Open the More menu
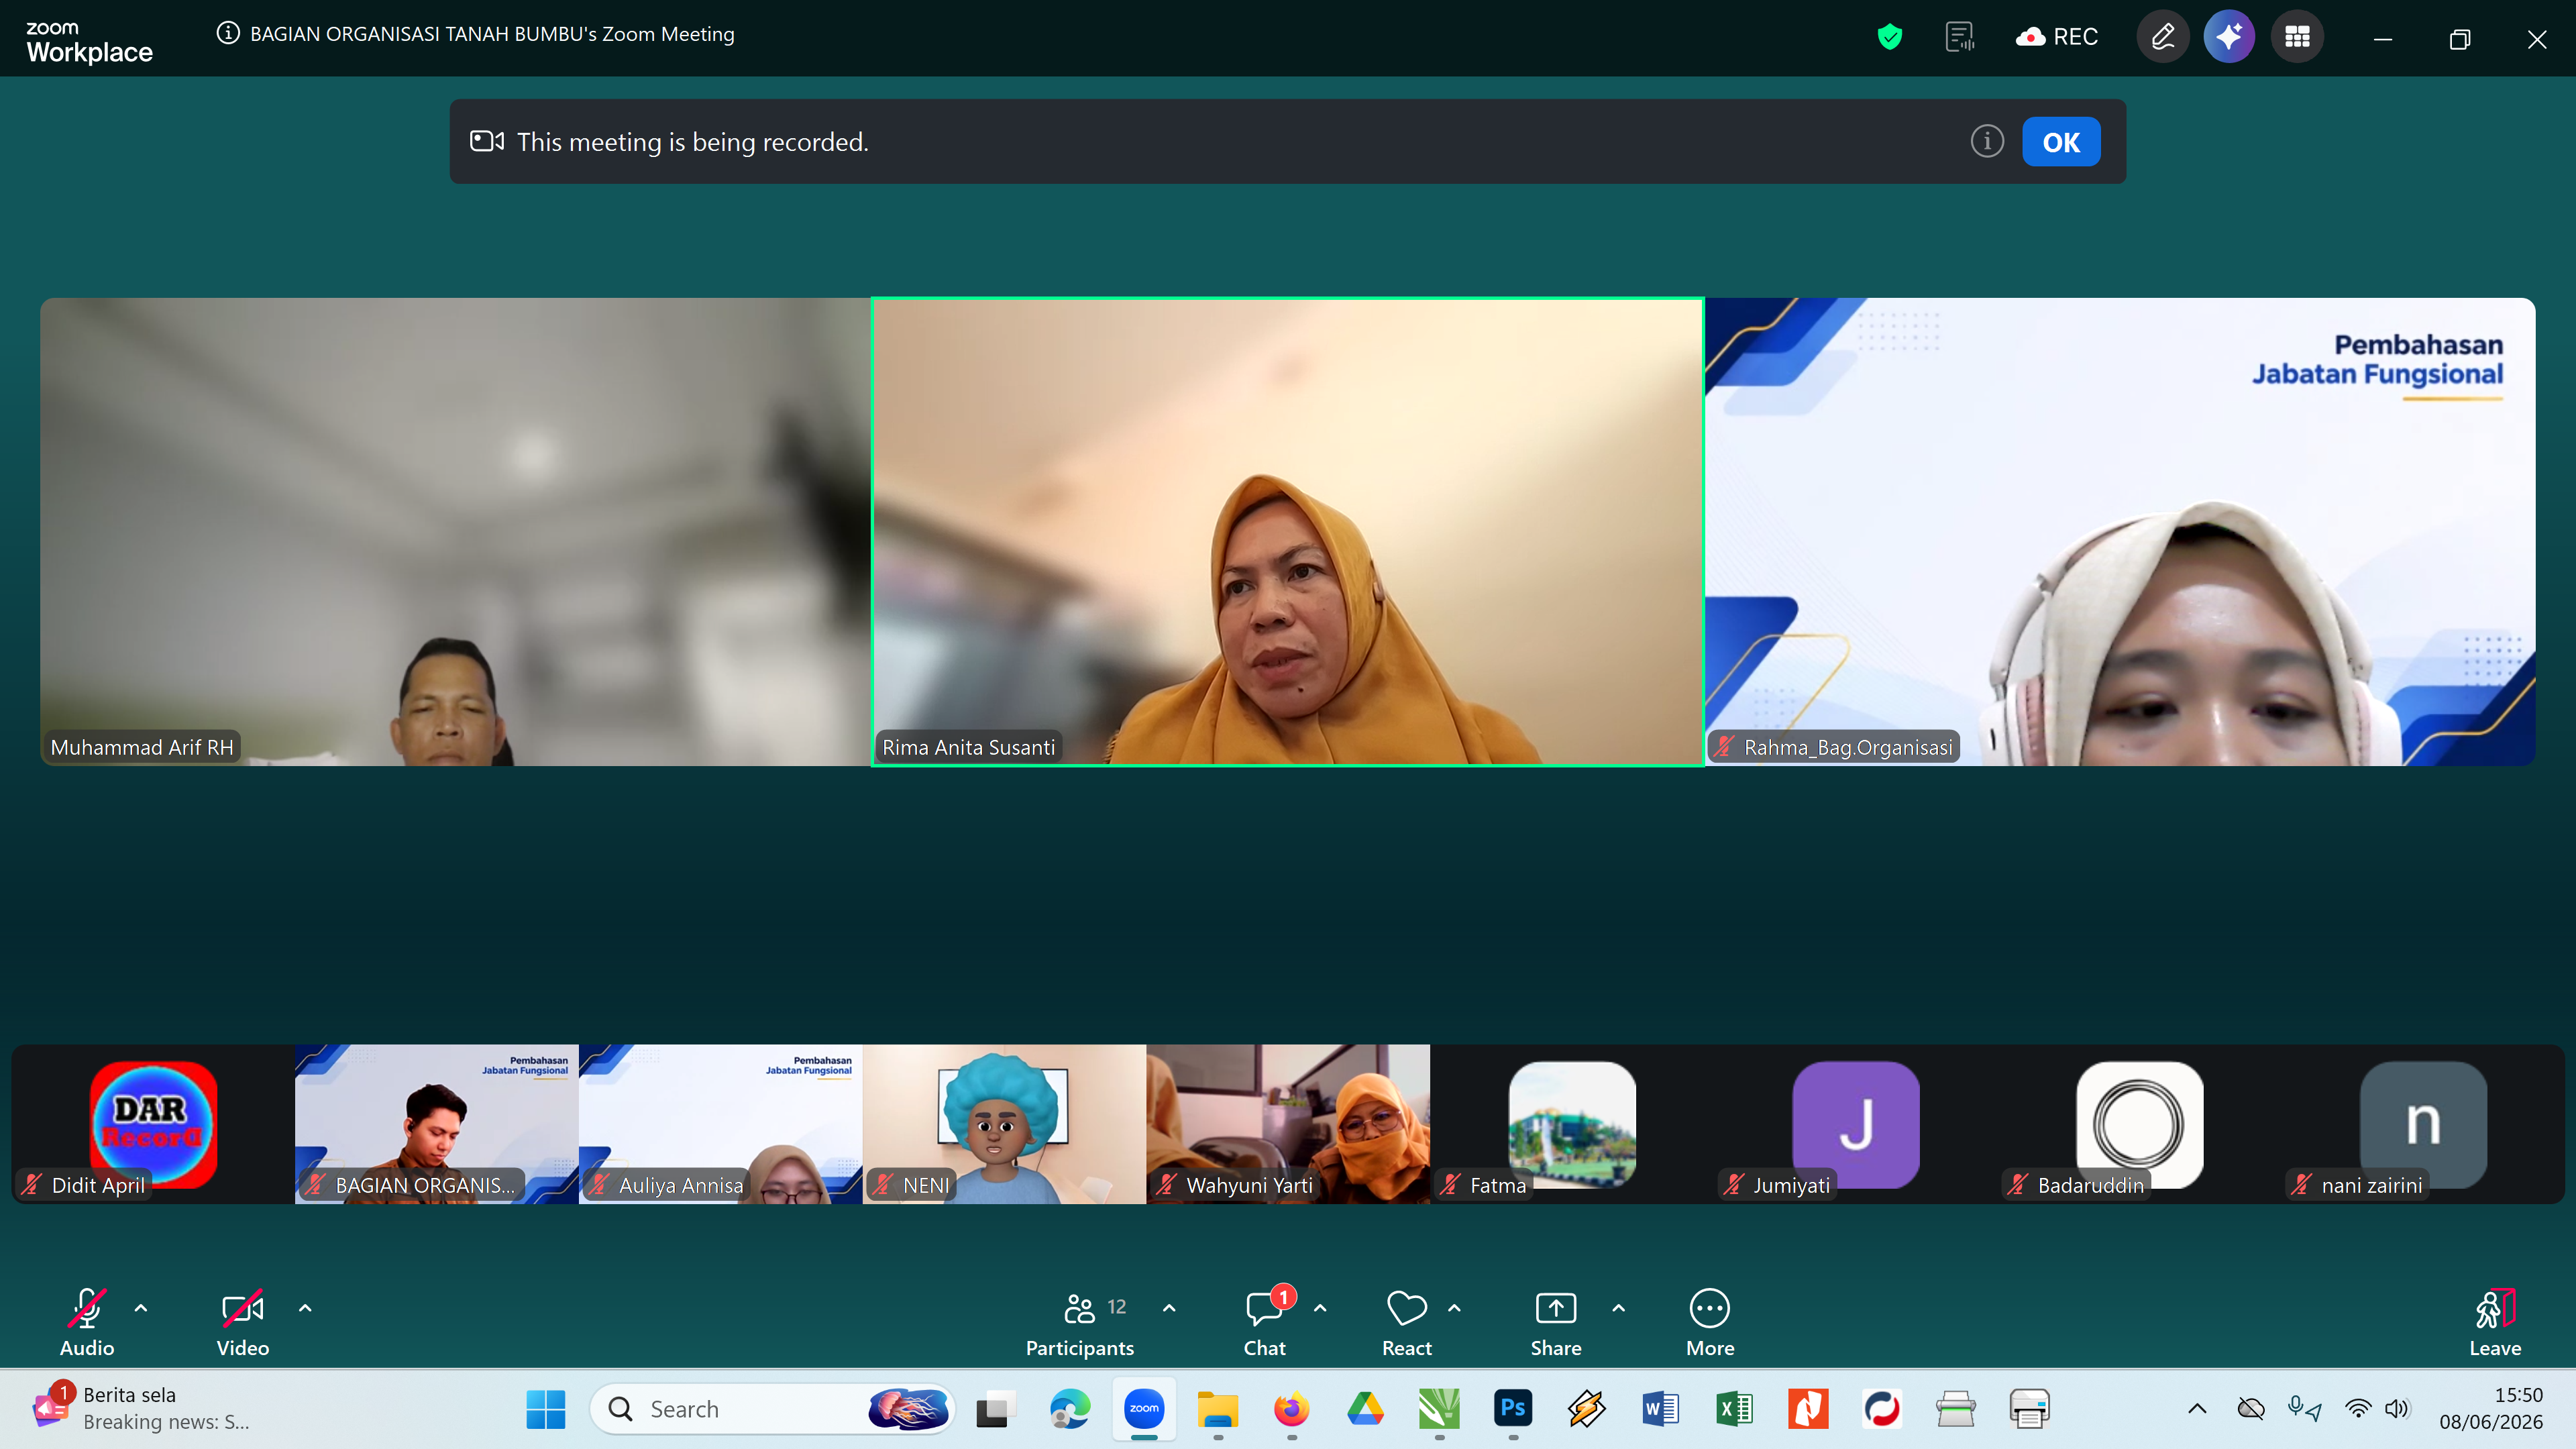 1710,1321
